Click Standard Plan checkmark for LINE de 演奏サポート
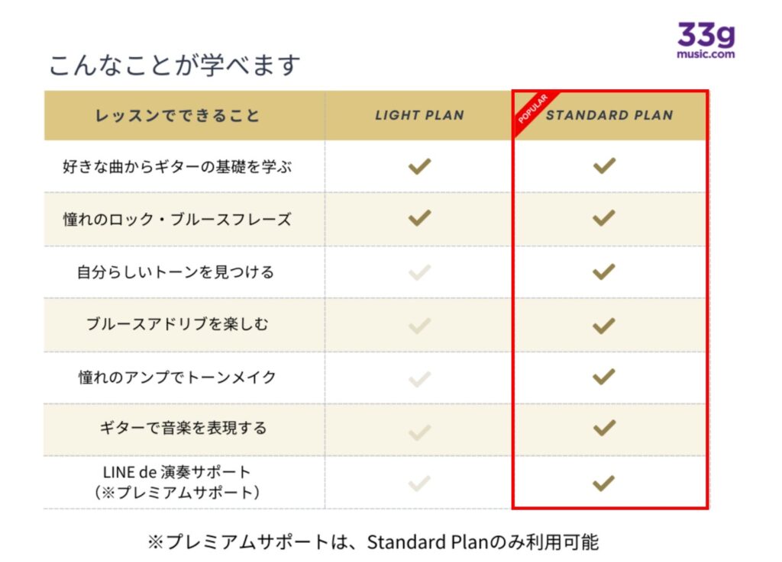The width and height of the screenshot is (782, 562). [x=604, y=482]
